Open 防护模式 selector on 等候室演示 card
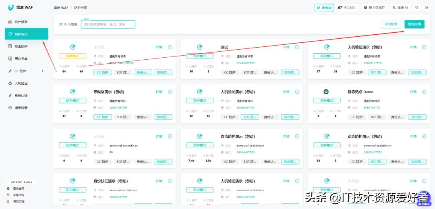The width and height of the screenshot is (435, 209). click(x=72, y=100)
